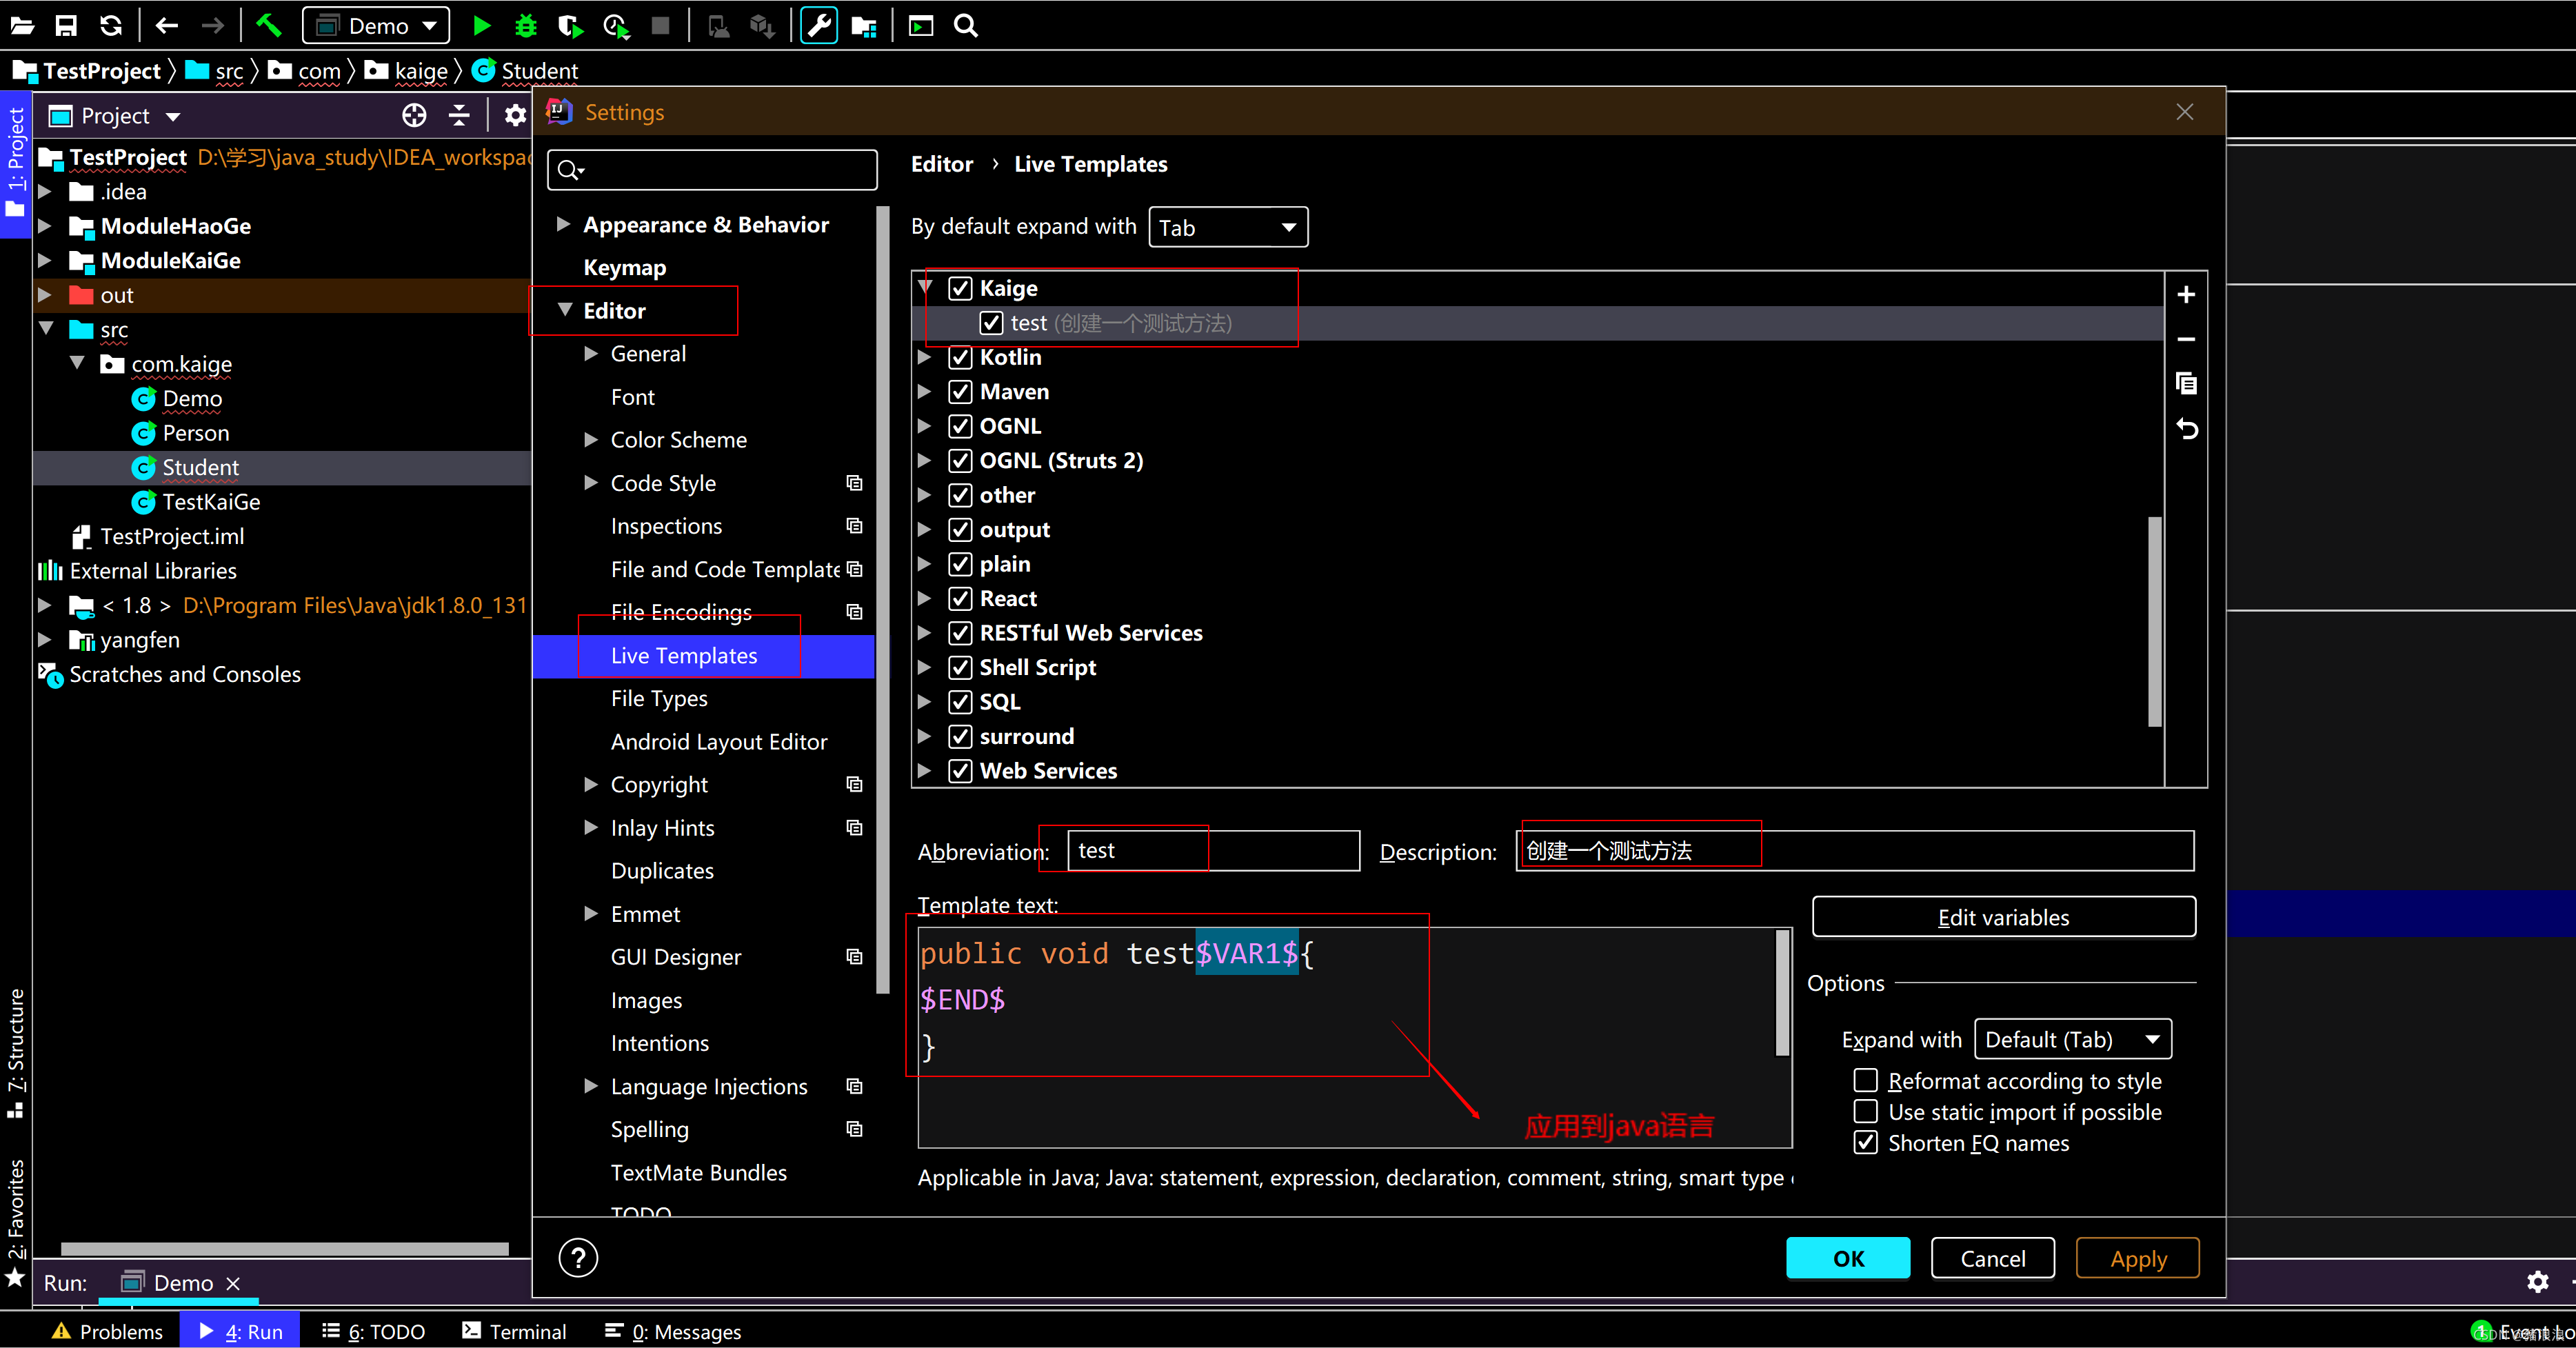Image resolution: width=2576 pixels, height=1348 pixels.
Task: Remove selected template with minus icon
Action: pyautogui.click(x=2186, y=339)
